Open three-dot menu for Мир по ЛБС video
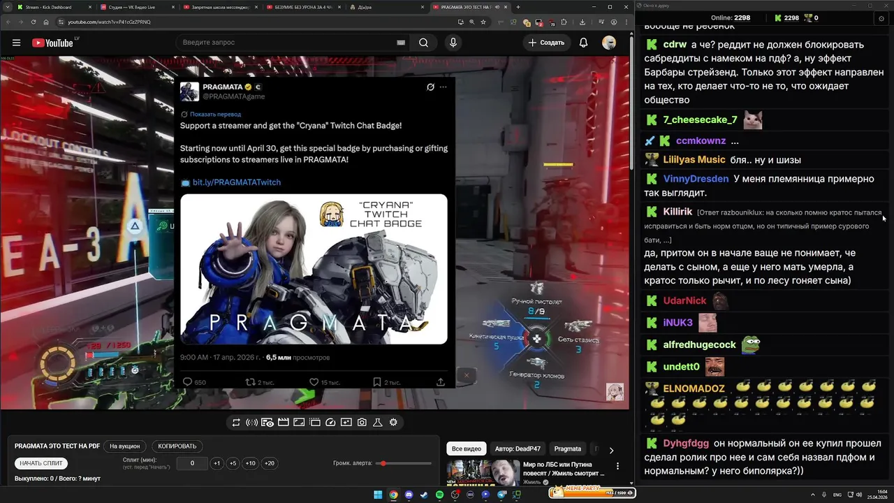894x503 pixels. [x=617, y=466]
